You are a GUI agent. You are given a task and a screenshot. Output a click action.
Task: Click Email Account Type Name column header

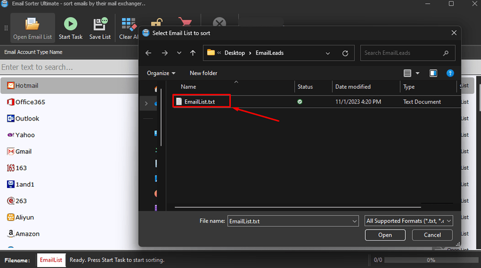coord(33,52)
